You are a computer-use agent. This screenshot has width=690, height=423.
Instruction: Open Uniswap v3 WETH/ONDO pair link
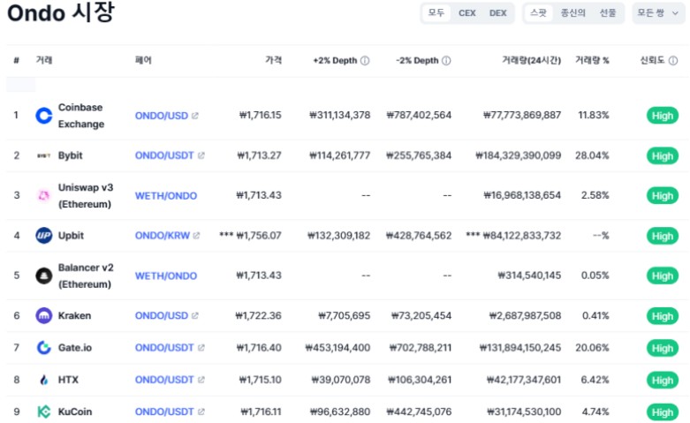point(166,196)
